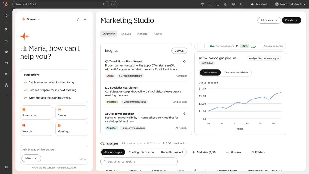Open the notifications bell icon

click(x=241, y=4)
